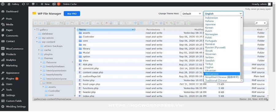Viewport: 276px width, 112px height.
Task: Sort files by Name column header
Action: 106,29
